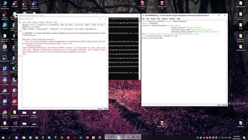Open taskbar search magnifier
The image size is (248, 140).
[x=9, y=137]
